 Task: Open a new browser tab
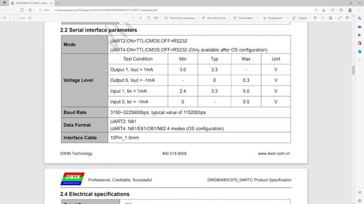pyautogui.click(x=57, y=3)
